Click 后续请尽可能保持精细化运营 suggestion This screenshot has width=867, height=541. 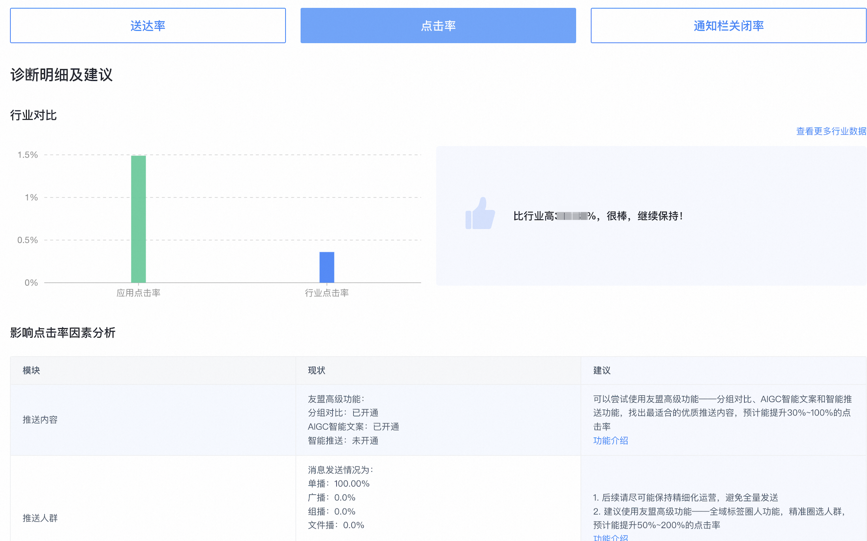click(x=685, y=498)
